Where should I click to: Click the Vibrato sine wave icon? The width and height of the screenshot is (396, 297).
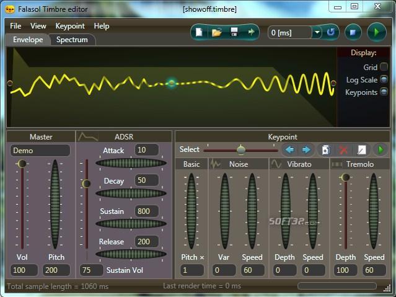pyautogui.click(x=276, y=164)
